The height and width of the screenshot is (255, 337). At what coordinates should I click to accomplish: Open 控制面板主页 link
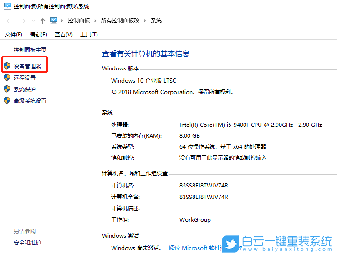pos(30,50)
